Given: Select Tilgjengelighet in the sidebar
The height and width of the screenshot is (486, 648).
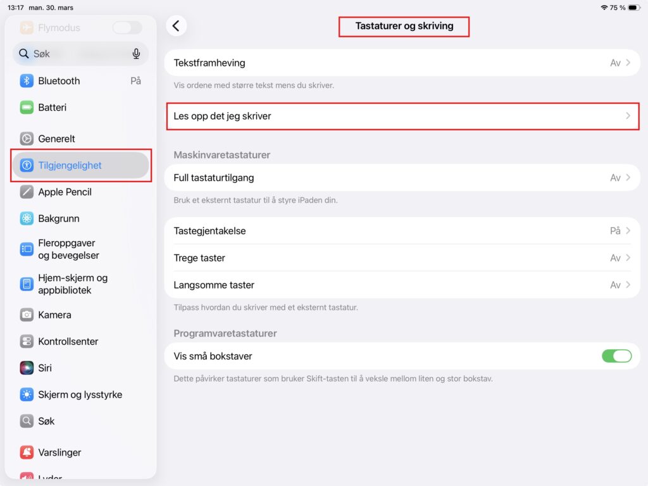Looking at the screenshot, I should (80, 165).
